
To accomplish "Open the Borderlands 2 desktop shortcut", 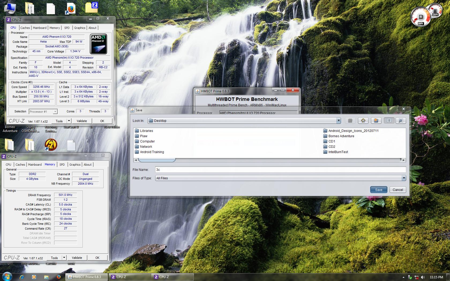I will click(51, 145).
